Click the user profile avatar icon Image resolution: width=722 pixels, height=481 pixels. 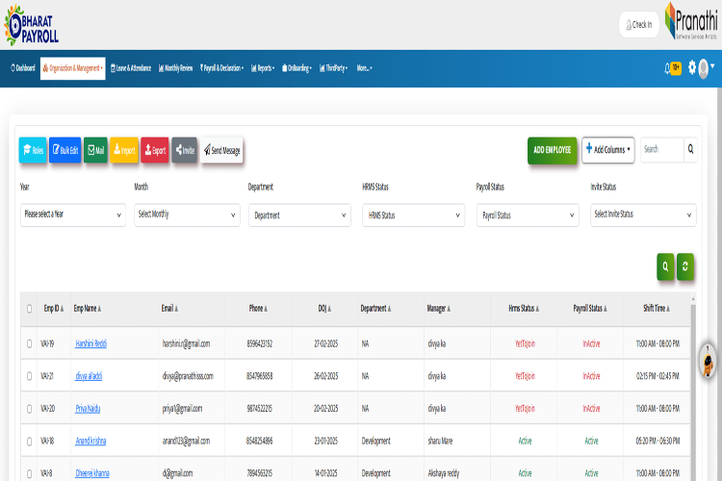pyautogui.click(x=703, y=68)
